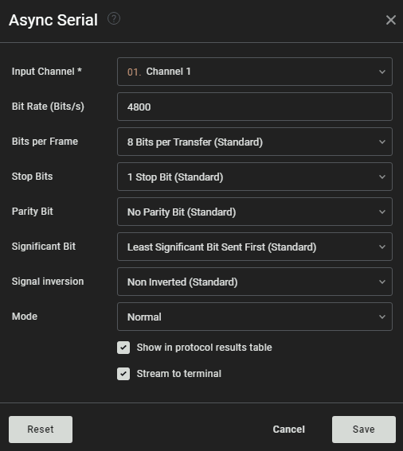Open the Parity Bit dropdown
This screenshot has height=451, width=403.
click(255, 212)
